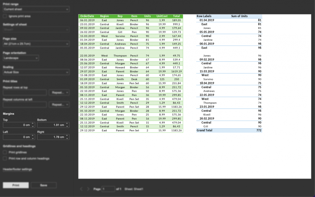The height and width of the screenshot is (197, 315).
Task: Click the Print button
Action: tap(15, 185)
